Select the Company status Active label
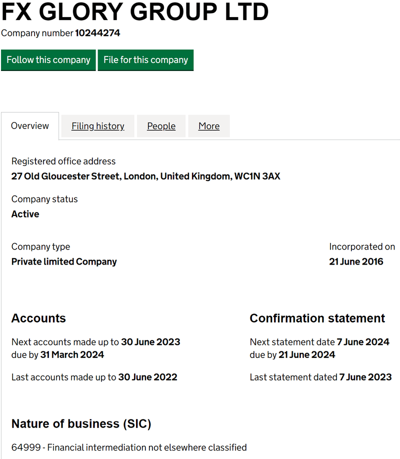Image resolution: width=400 pixels, height=459 pixels. coord(25,213)
